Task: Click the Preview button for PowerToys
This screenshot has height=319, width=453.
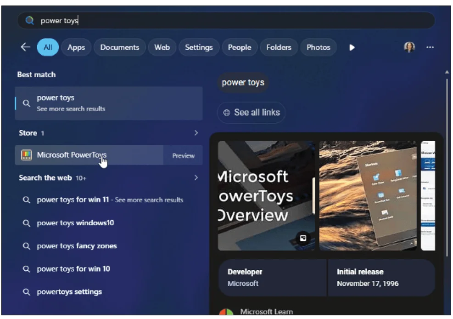Action: point(183,155)
